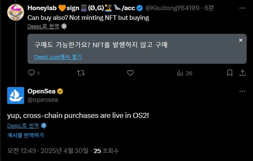Open more options on Honeylab's tweet
Viewport: 253px width, 161px height.
(x=242, y=8)
